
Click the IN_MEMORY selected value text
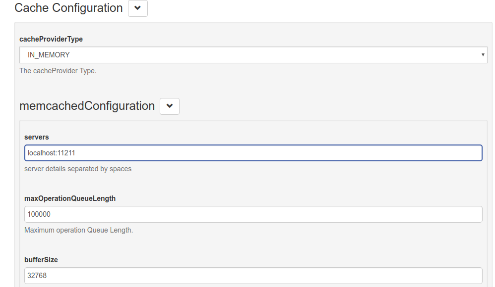(49, 55)
